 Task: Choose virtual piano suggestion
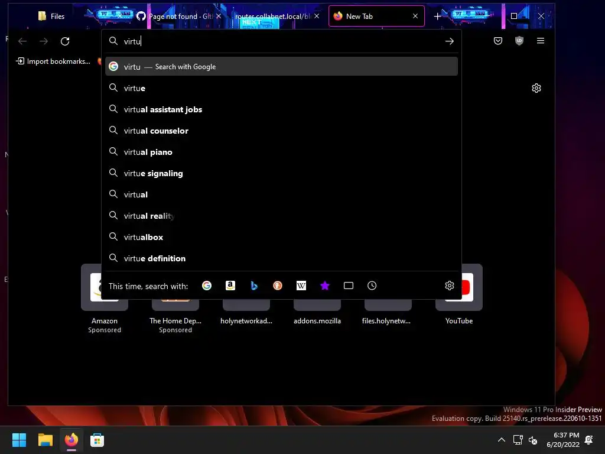pos(281,152)
